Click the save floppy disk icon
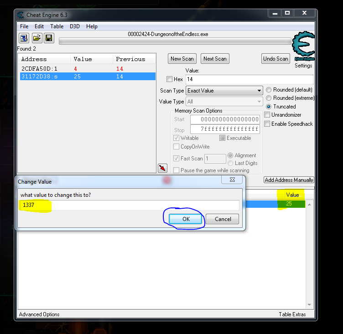 49,38
